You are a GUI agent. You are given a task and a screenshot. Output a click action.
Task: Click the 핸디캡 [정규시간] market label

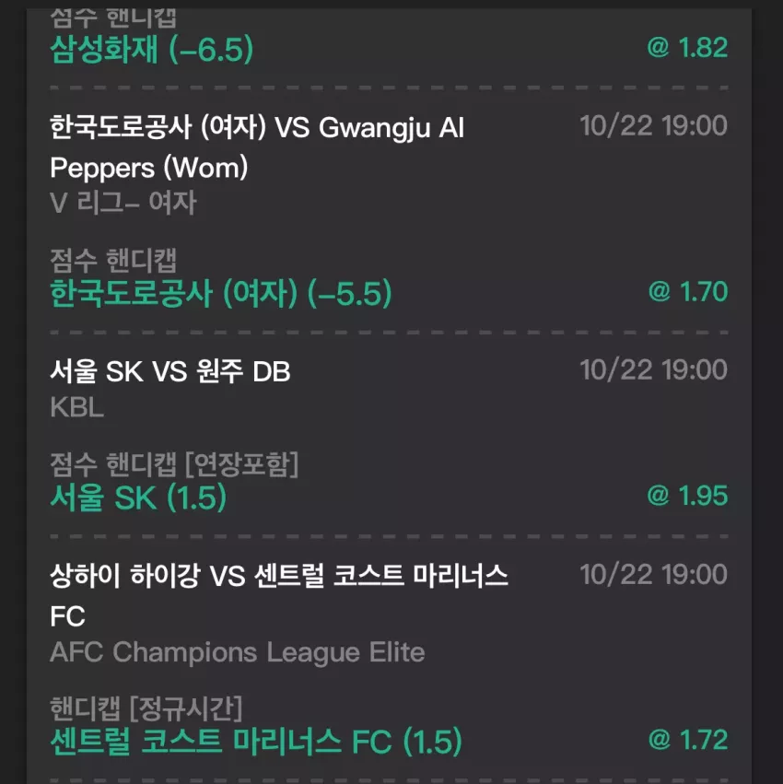point(146,709)
